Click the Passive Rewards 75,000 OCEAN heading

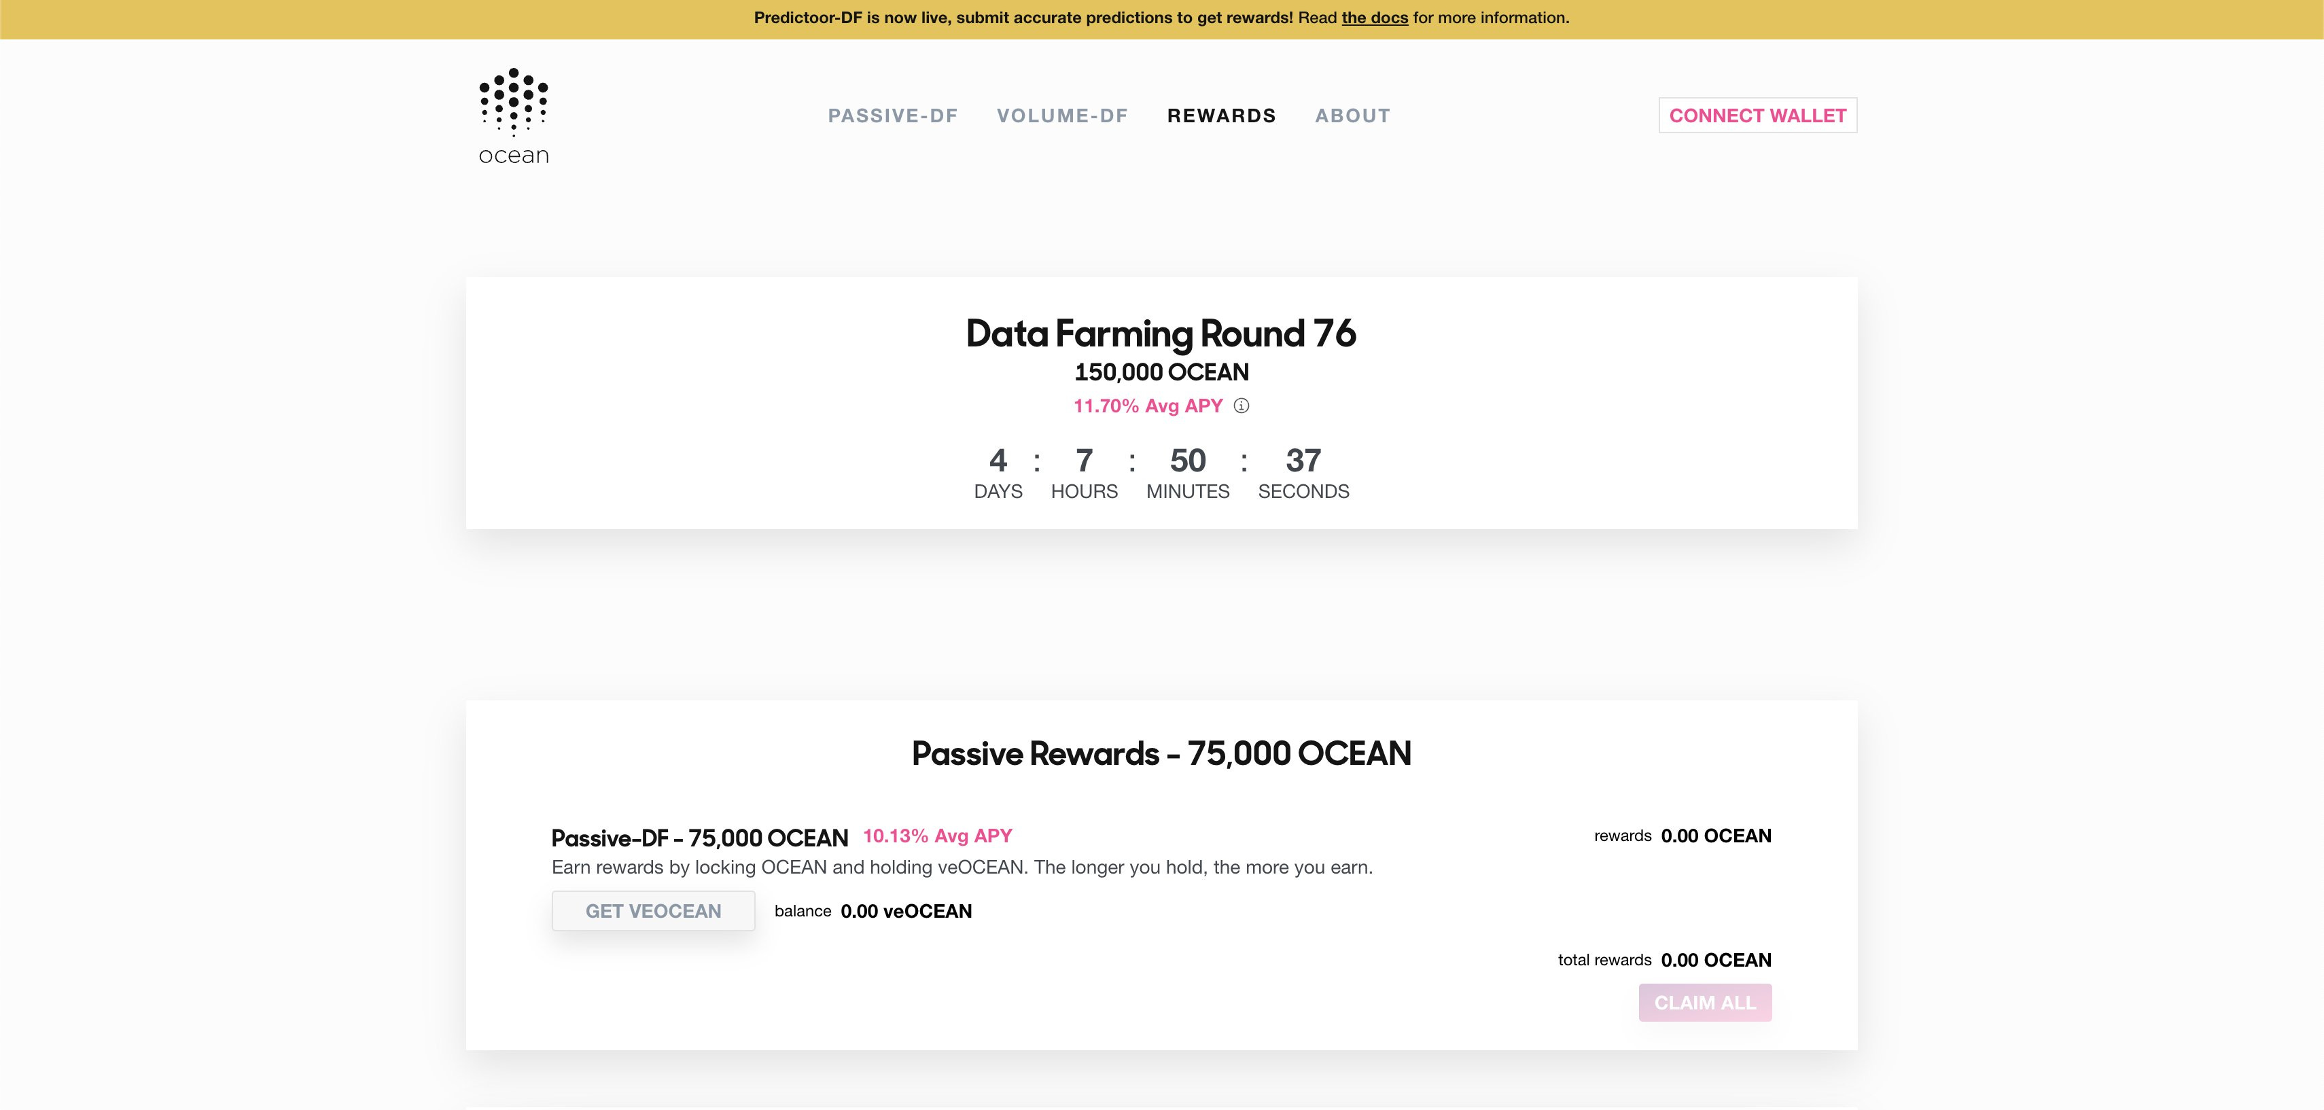coord(1161,754)
